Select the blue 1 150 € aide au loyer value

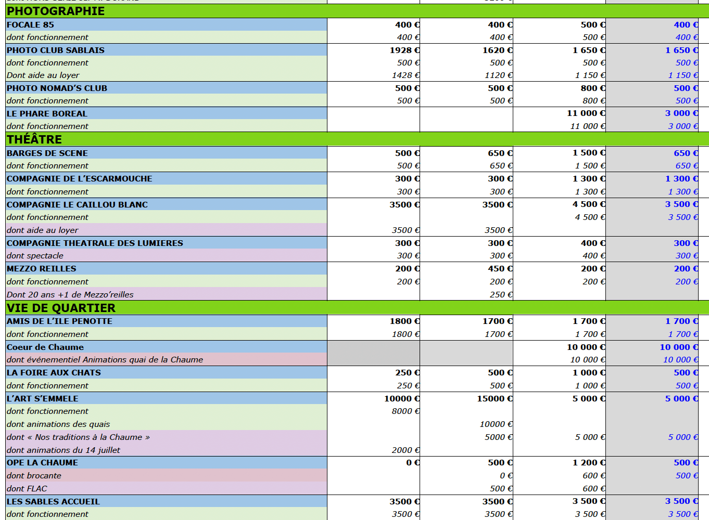coord(683,75)
